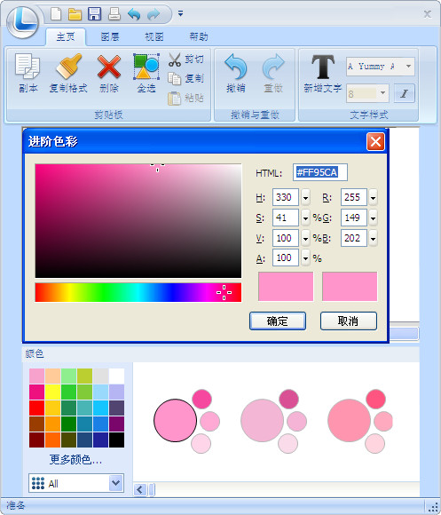Undo with quick access blue arrow
The image size is (441, 515).
pos(134,14)
